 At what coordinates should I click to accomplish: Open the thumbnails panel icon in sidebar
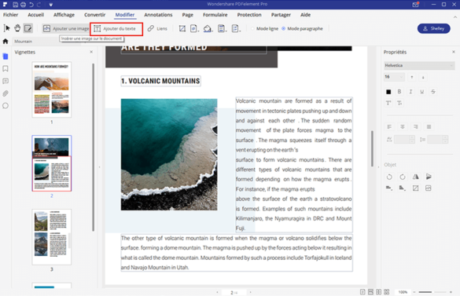click(x=6, y=57)
